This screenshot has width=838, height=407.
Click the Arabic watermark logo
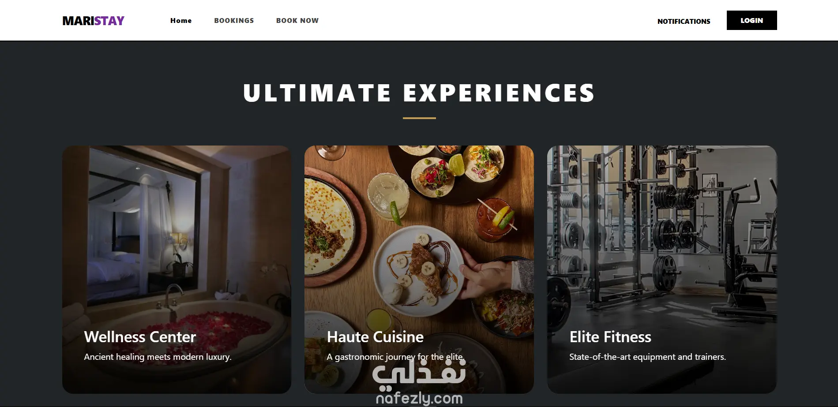419,374
